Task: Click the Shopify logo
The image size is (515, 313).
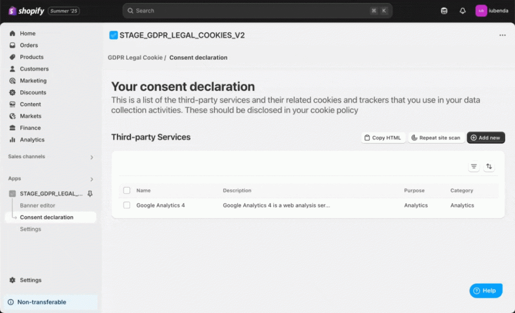Action: [x=26, y=11]
